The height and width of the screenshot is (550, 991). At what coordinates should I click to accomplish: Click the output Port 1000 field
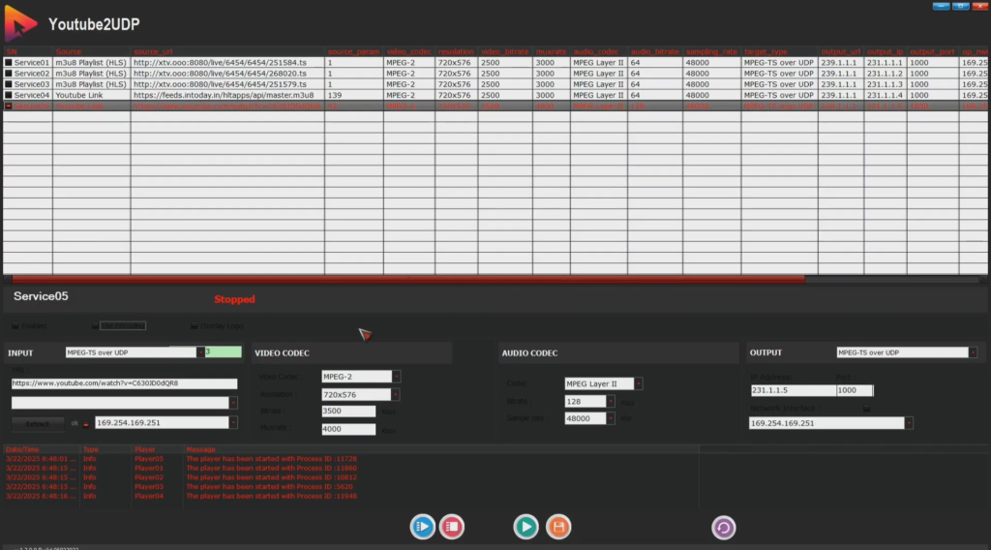855,390
